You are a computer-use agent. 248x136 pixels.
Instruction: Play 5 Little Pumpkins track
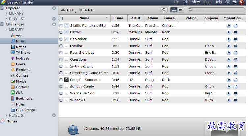(229, 26)
